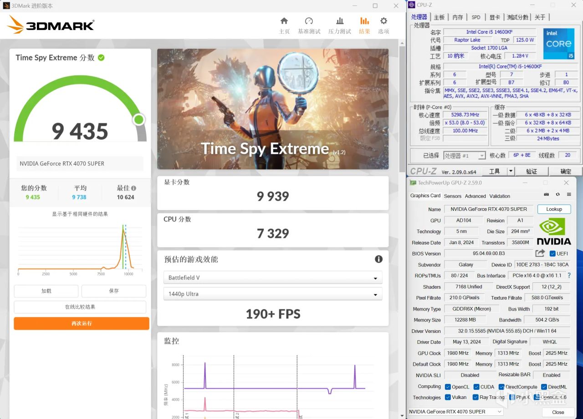Click the green score gauge indicator knob
The width and height of the screenshot is (583, 419).
[139, 120]
